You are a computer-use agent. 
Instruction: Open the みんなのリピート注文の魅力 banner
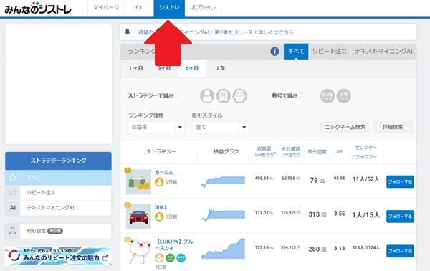pyautogui.click(x=59, y=256)
